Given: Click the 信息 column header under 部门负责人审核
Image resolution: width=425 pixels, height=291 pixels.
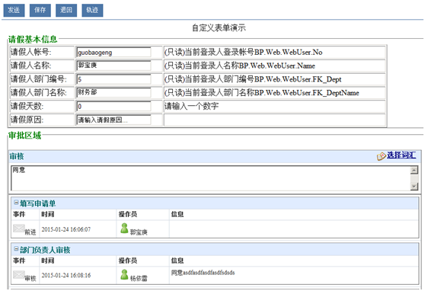Looking at the screenshot, I should (x=177, y=261).
